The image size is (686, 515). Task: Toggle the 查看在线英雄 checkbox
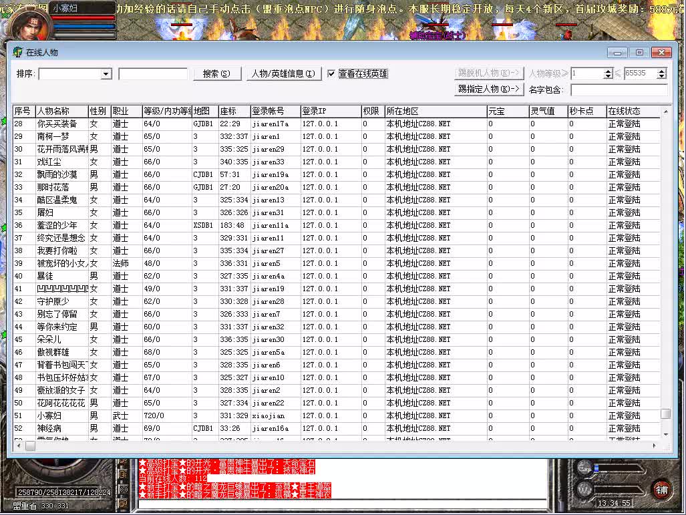tap(332, 73)
